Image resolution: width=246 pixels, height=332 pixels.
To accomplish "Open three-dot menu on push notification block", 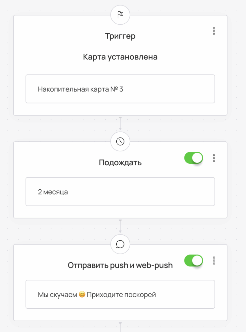I will 214,261.
